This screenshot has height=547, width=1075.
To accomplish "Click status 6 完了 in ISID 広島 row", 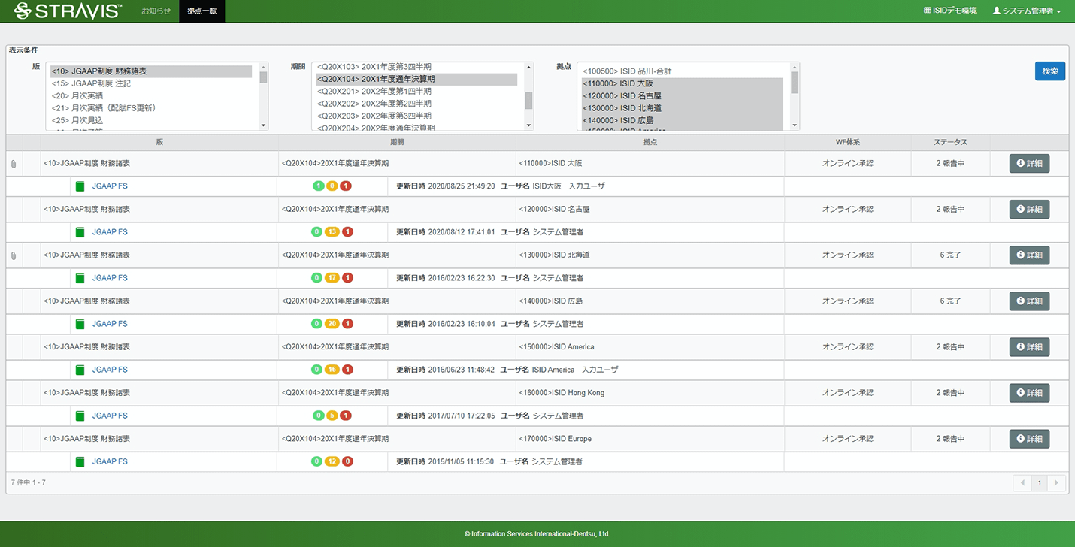I will (950, 301).
